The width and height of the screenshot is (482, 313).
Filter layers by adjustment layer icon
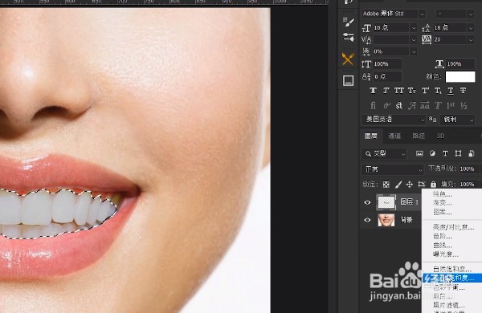[432, 153]
